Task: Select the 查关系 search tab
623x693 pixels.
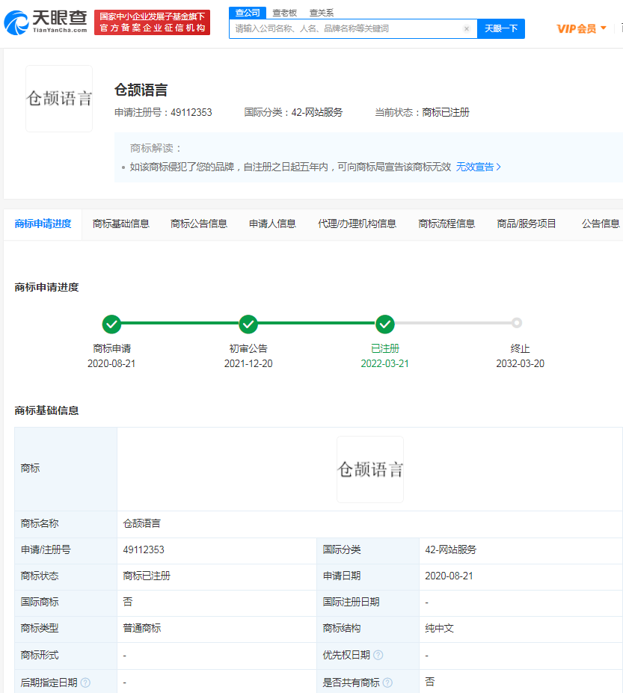Action: click(322, 13)
